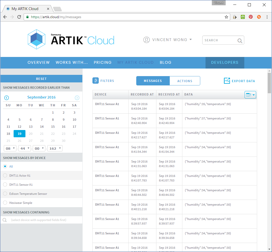Select the All devices radio button
This screenshot has width=272, height=252.
pyautogui.click(x=5, y=166)
